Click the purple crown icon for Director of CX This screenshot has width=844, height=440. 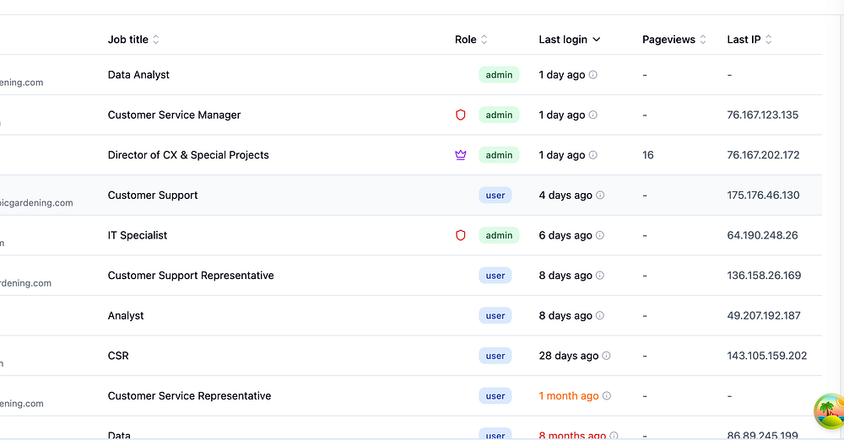click(x=461, y=155)
